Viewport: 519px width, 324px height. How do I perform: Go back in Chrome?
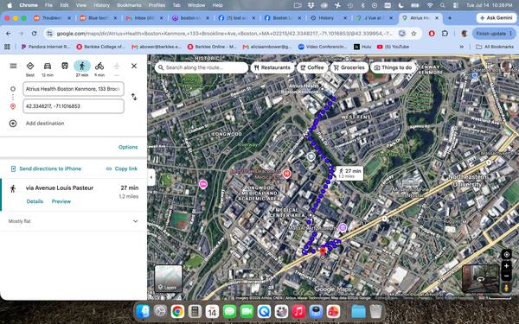click(x=9, y=34)
